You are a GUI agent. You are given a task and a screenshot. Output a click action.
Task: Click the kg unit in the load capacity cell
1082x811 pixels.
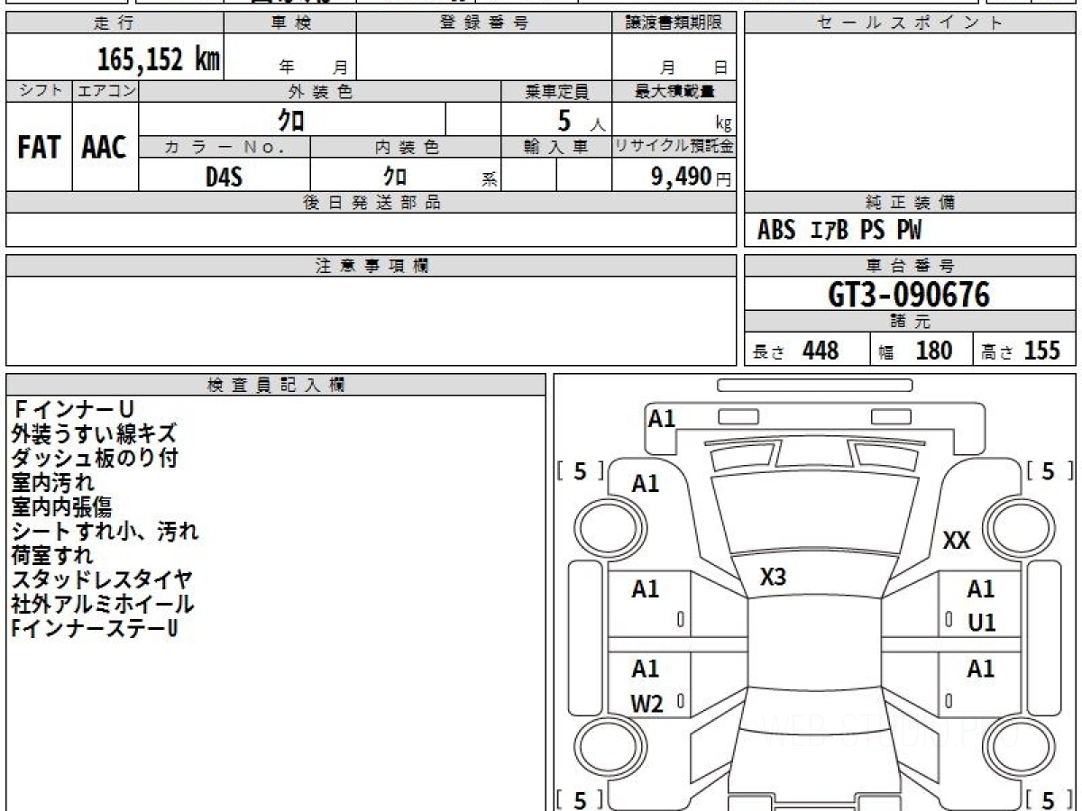[x=723, y=125]
